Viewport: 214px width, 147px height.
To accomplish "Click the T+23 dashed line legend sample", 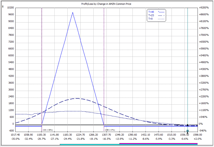I will pos(161,16).
